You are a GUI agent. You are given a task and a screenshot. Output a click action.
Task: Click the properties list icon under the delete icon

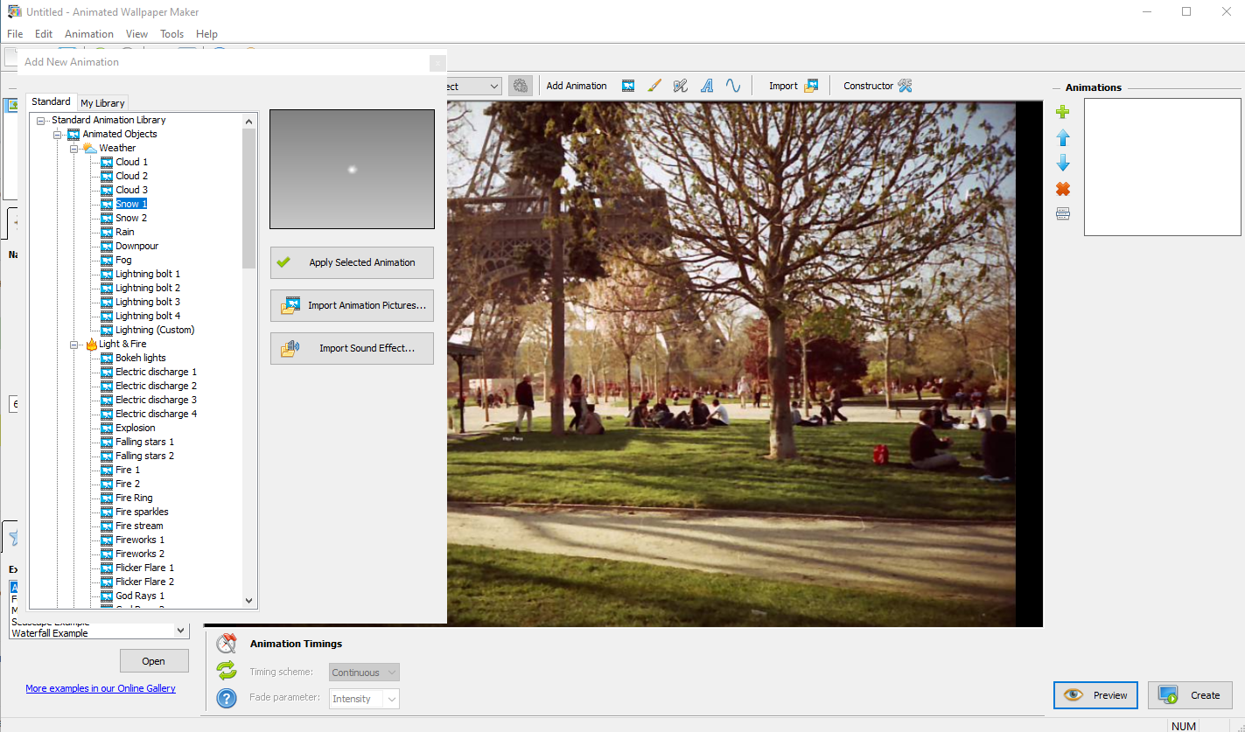[1063, 214]
